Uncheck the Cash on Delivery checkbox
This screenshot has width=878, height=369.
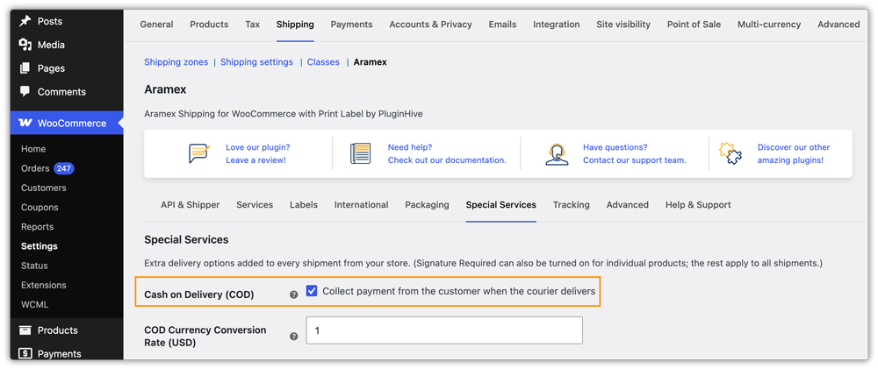point(312,291)
